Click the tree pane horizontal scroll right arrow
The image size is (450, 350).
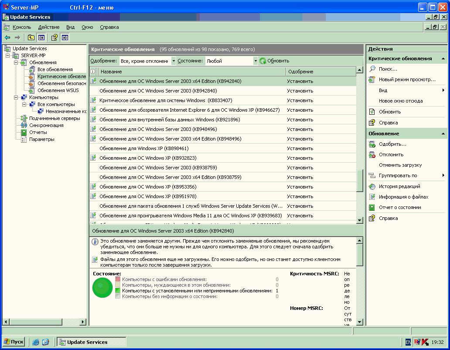coord(83,322)
